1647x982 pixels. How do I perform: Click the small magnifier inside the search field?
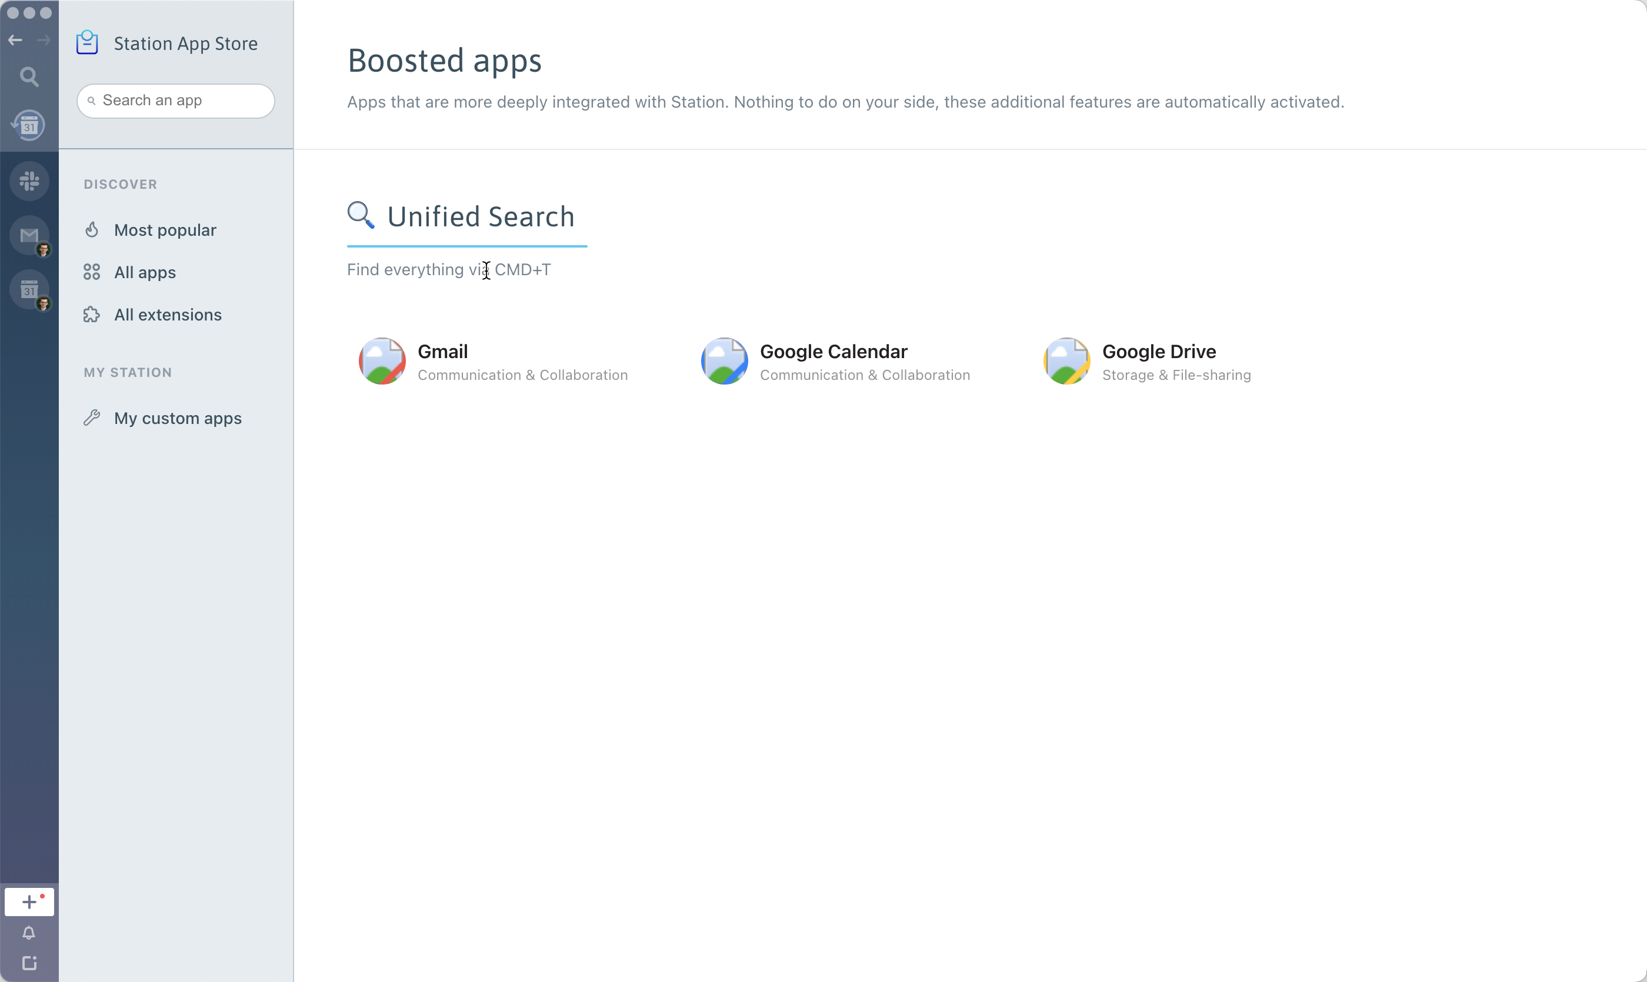pyautogui.click(x=91, y=101)
